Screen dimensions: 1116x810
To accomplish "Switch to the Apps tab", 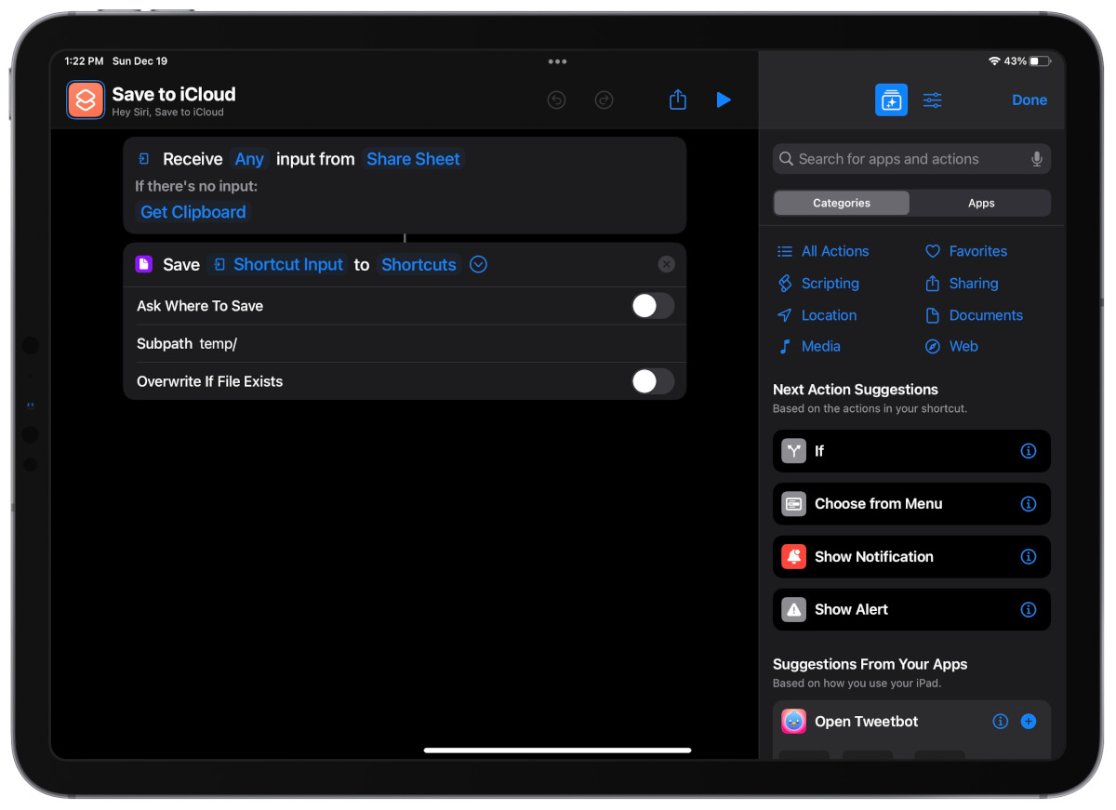I will click(x=981, y=203).
